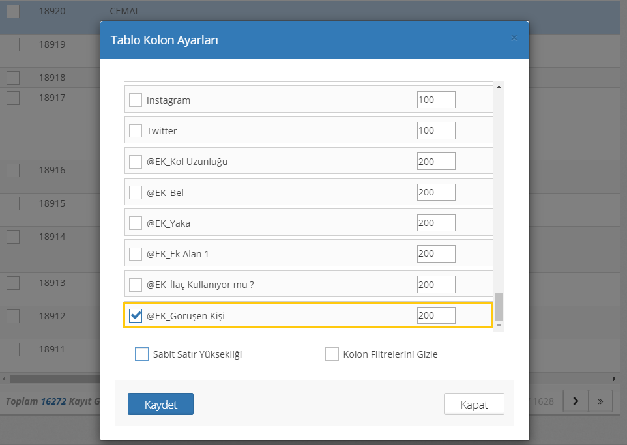
Task: Go to last page with double-arrow button
Action: click(600, 401)
